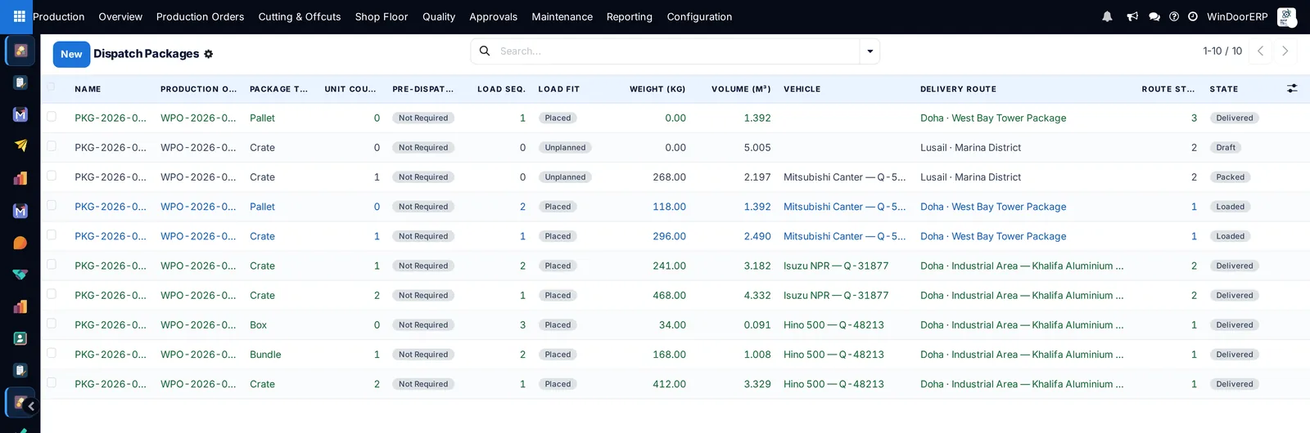Open the Quality menu
The width and height of the screenshot is (1310, 433).
tap(439, 16)
